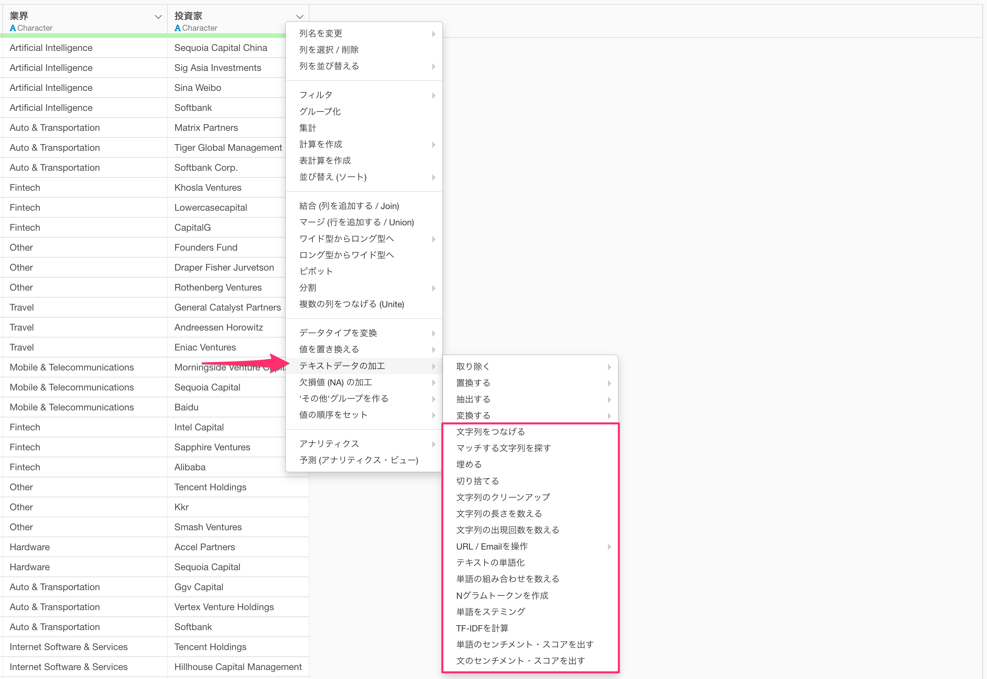Expand the 分割 submenu
987x679 pixels.
(x=364, y=288)
